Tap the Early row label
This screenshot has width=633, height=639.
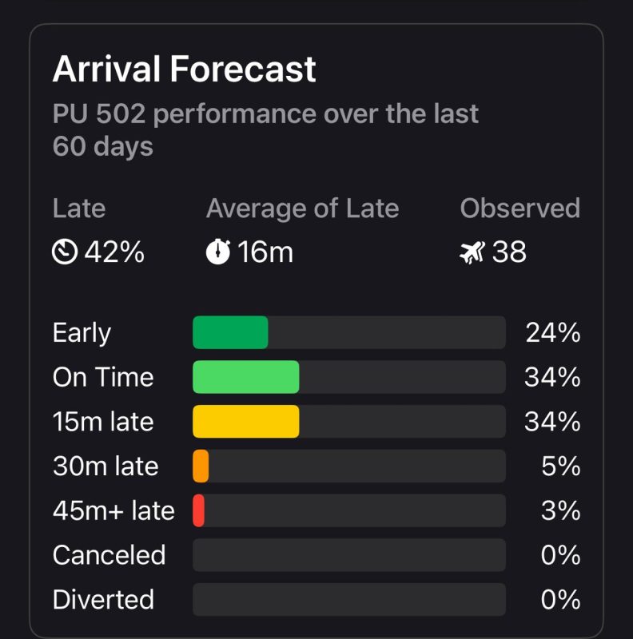[82, 333]
